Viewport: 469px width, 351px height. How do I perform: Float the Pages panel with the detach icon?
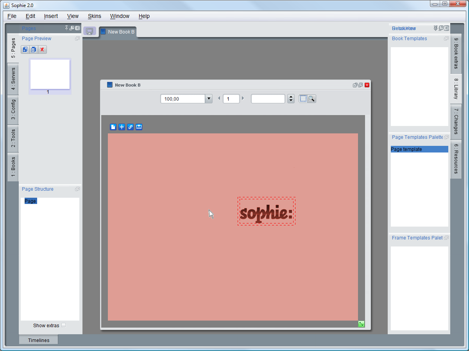pos(72,28)
